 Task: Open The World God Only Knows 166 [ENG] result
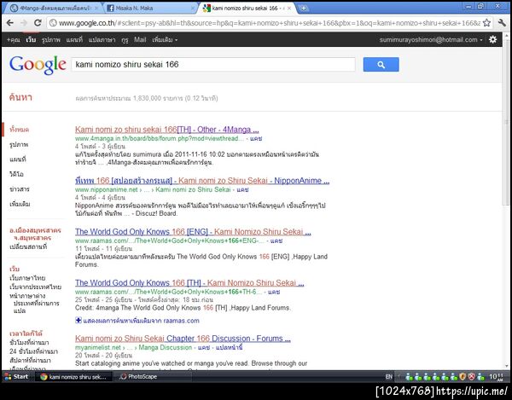tap(193, 232)
